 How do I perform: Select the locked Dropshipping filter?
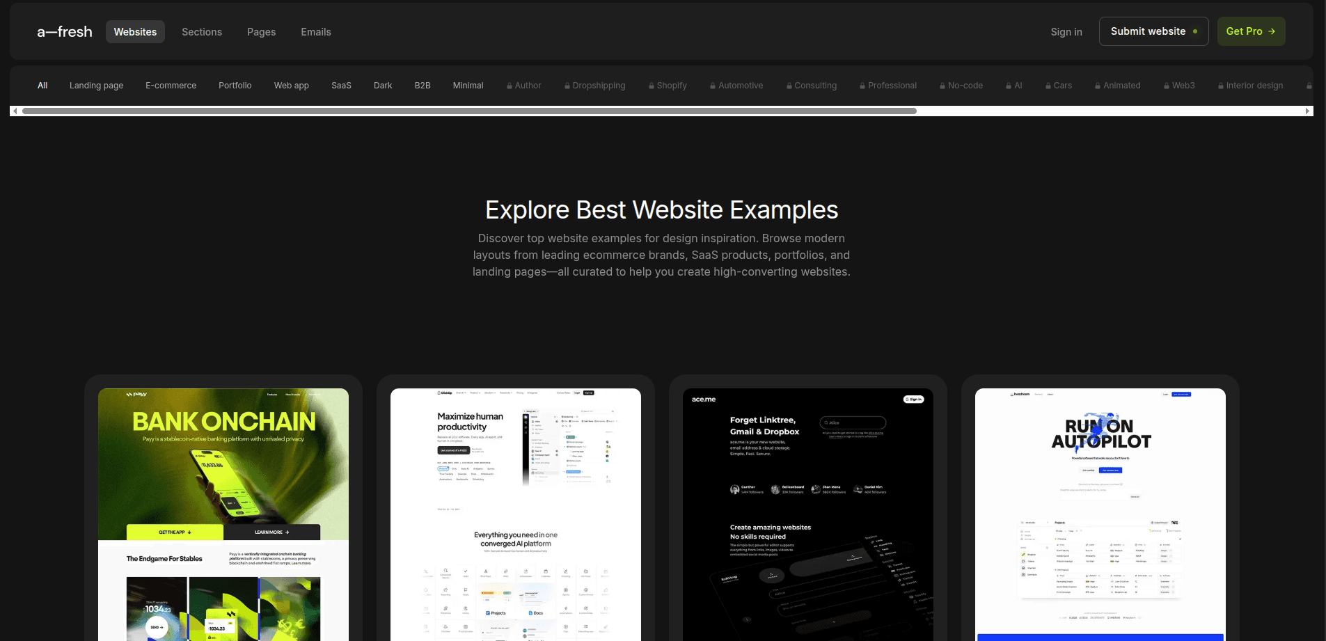point(595,86)
